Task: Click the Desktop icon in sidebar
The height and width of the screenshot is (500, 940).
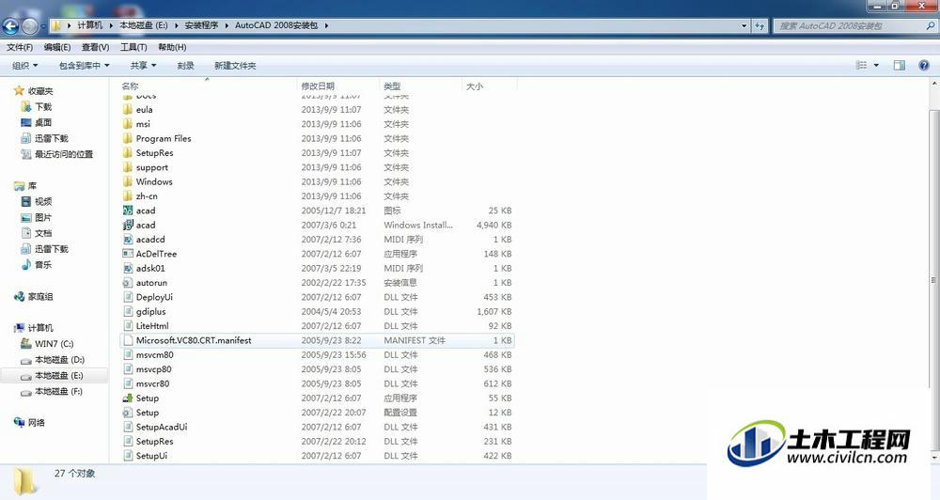Action: (x=25, y=122)
